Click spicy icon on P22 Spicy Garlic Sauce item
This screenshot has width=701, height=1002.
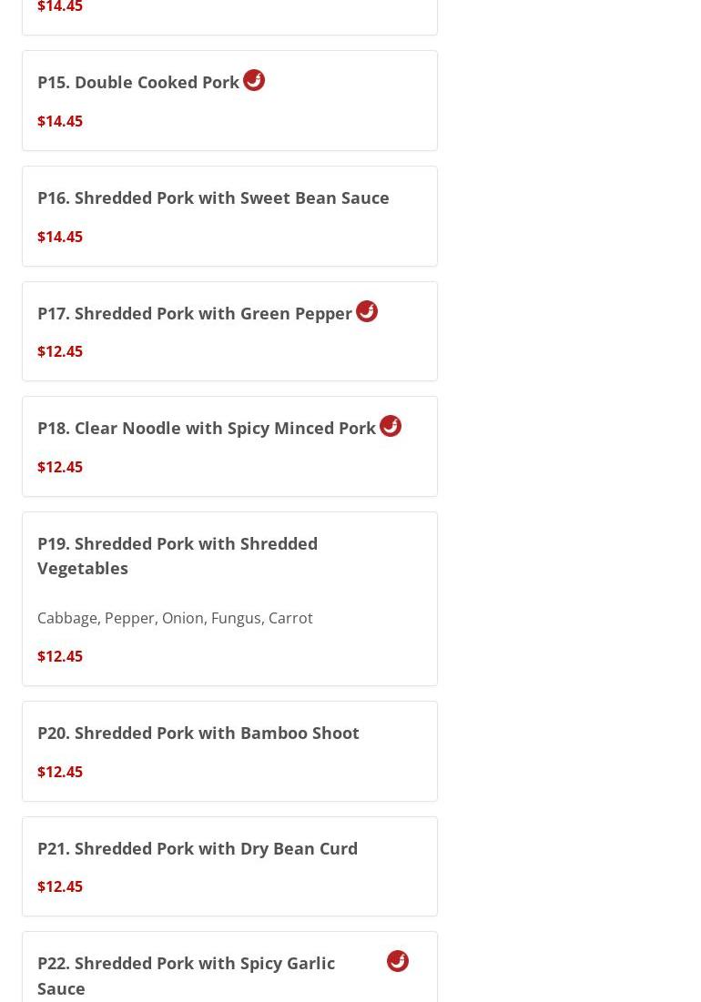click(398, 961)
